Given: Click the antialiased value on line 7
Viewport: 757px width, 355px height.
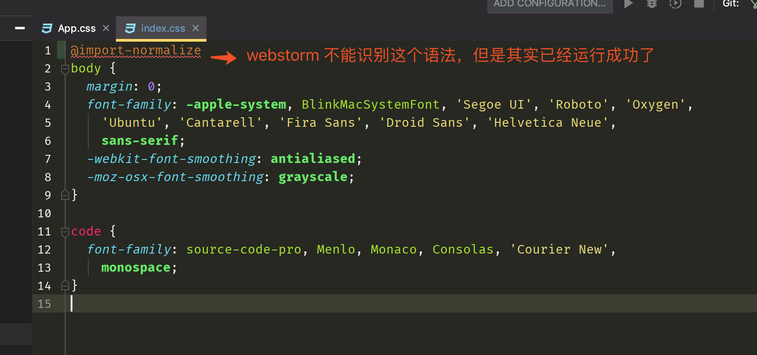Looking at the screenshot, I should click(x=313, y=159).
